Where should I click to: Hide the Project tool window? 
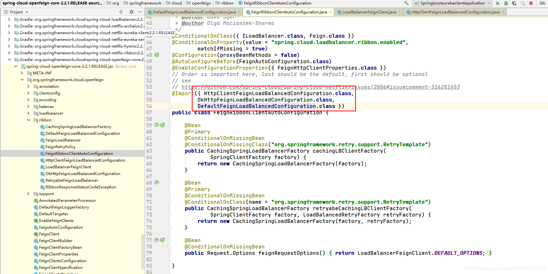point(140,12)
